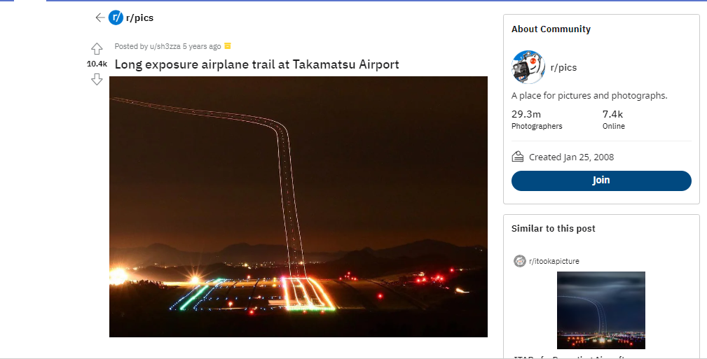Open the r/pics header link
Screen dimensions: 707x359
click(140, 17)
